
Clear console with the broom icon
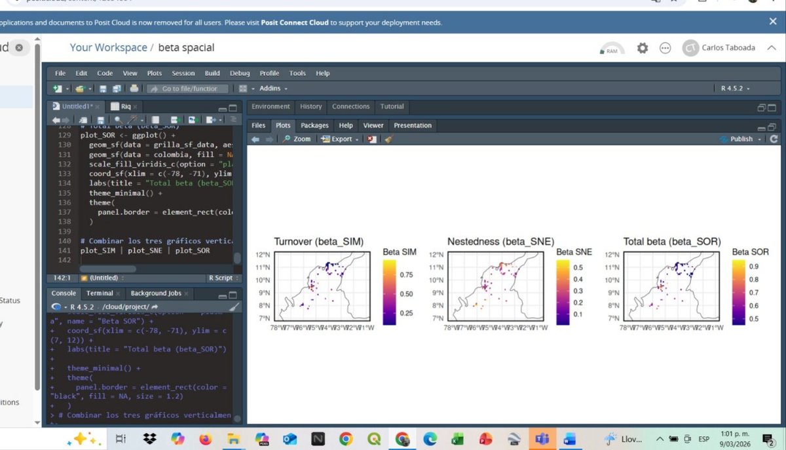[x=234, y=307]
